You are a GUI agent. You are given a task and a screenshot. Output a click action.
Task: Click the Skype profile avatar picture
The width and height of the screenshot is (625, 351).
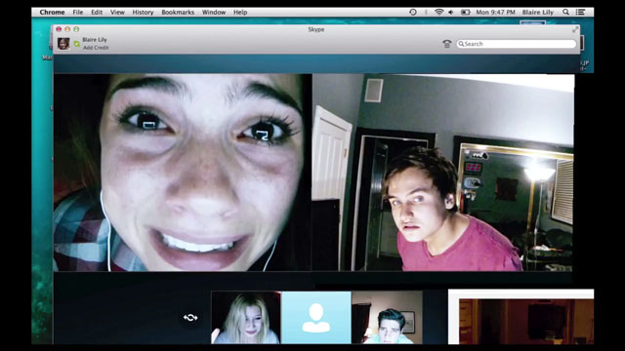[x=63, y=43]
